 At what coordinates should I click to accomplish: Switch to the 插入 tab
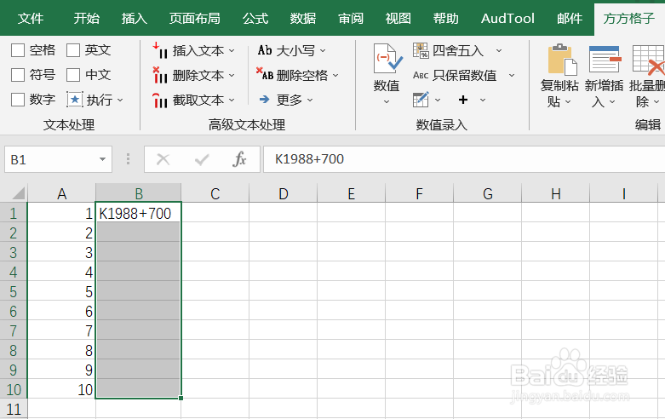click(134, 18)
